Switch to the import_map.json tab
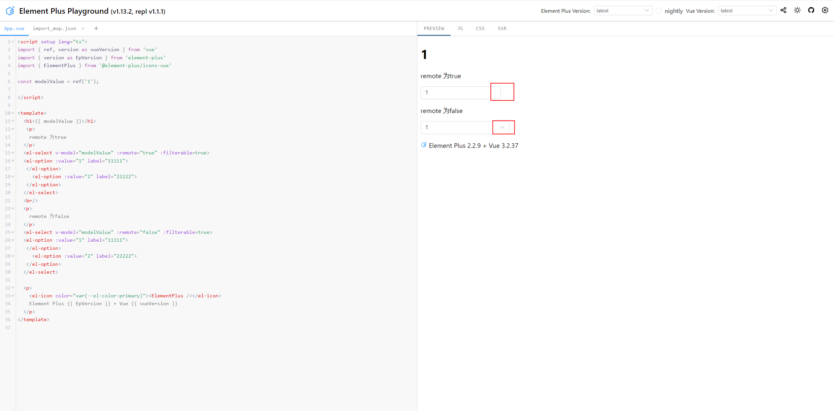Viewport: 834px width, 411px height. click(54, 28)
